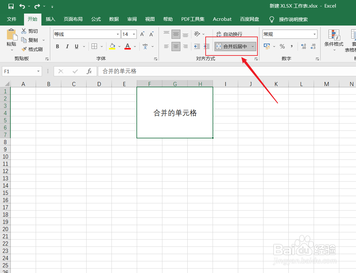Select row 10 header
The image size is (356, 273).
(x=5, y=157)
